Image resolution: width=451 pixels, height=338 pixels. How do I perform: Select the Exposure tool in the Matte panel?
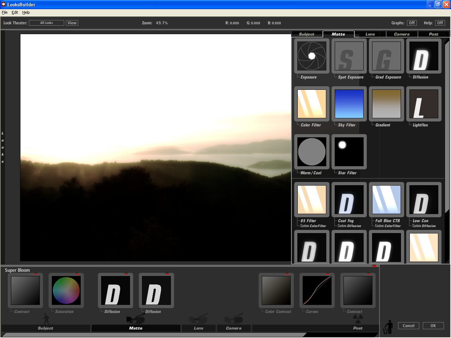click(311, 56)
